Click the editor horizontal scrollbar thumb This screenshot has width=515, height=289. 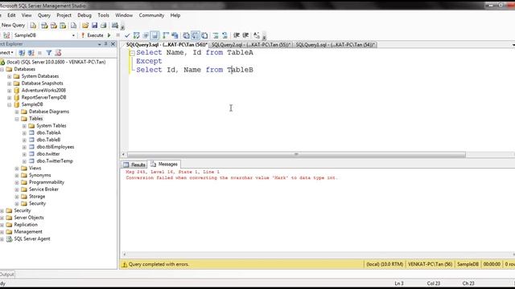[296, 154]
